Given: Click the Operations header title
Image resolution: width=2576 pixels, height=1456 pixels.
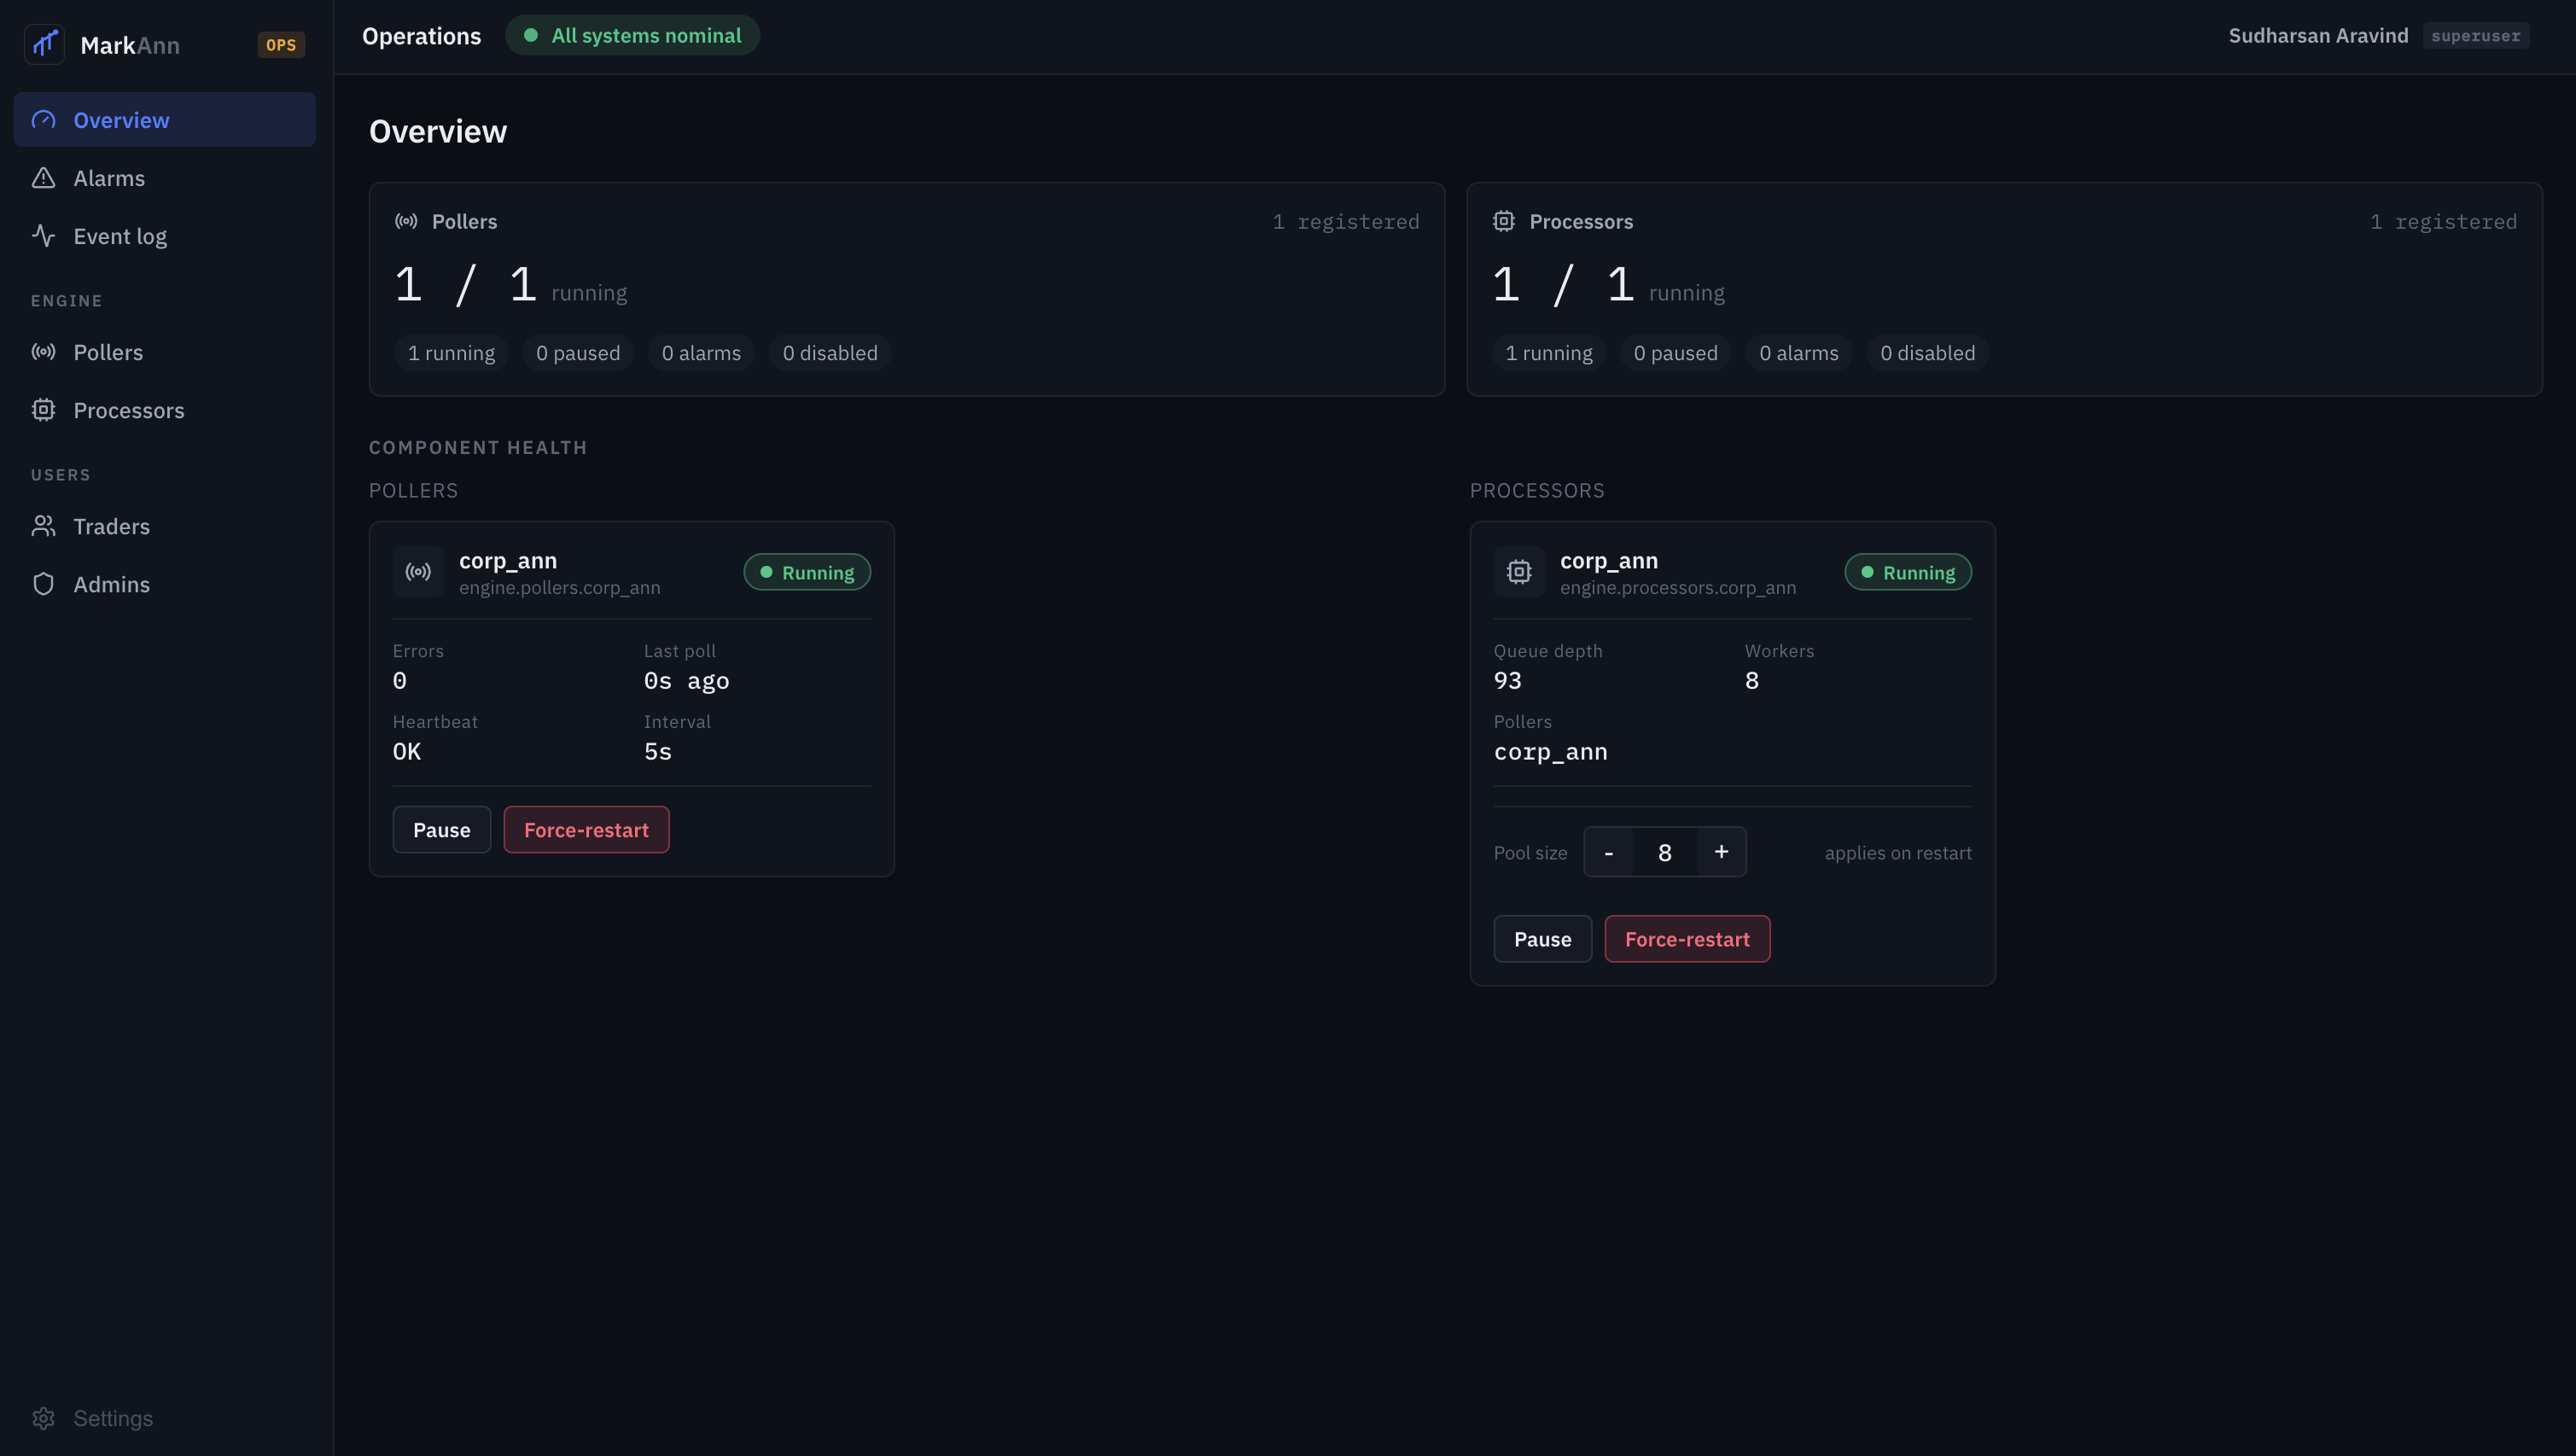Looking at the screenshot, I should pyautogui.click(x=422, y=36).
